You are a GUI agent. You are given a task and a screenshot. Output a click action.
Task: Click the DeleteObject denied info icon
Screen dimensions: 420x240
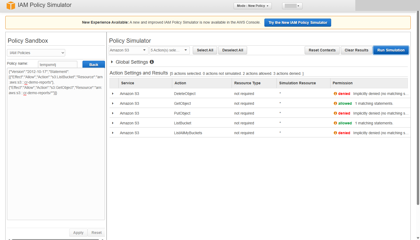click(x=335, y=94)
